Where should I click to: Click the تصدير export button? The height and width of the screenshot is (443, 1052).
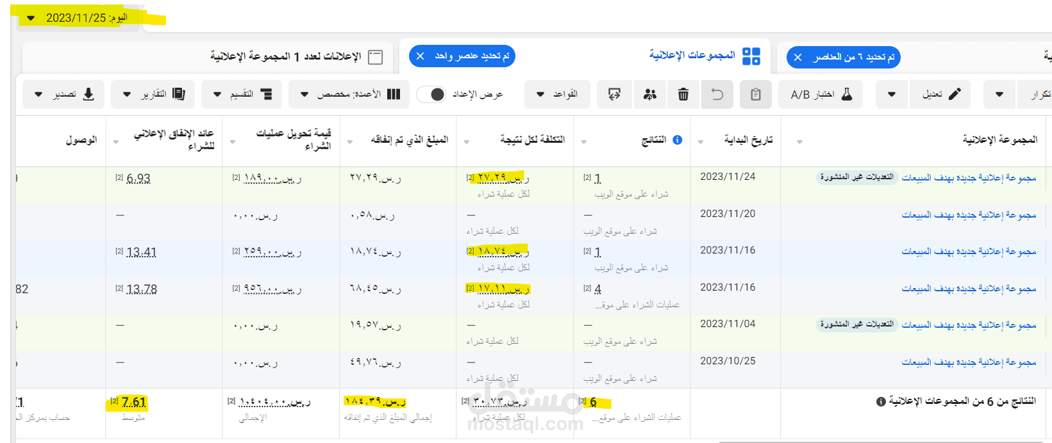(x=64, y=94)
